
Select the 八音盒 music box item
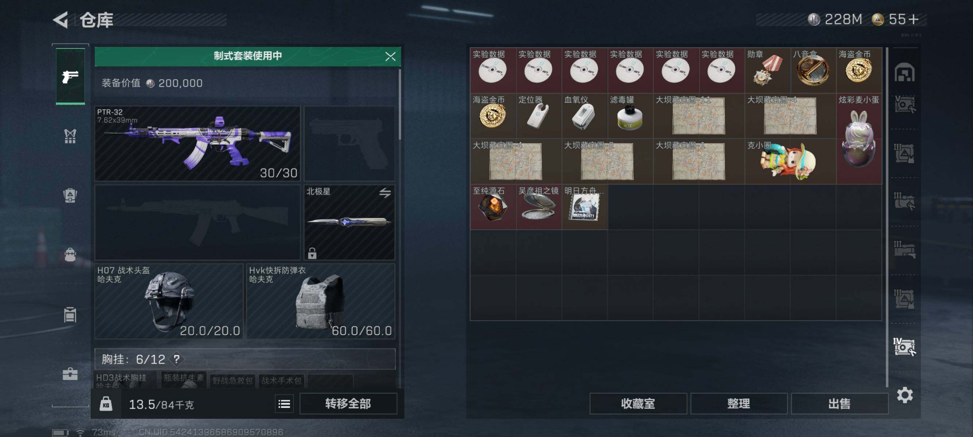[813, 70]
